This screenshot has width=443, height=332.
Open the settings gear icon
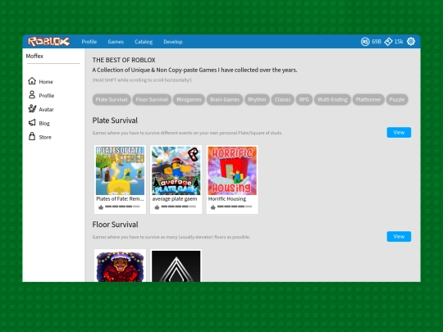pyautogui.click(x=411, y=42)
